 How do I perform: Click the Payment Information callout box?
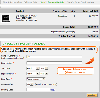point(76,71)
